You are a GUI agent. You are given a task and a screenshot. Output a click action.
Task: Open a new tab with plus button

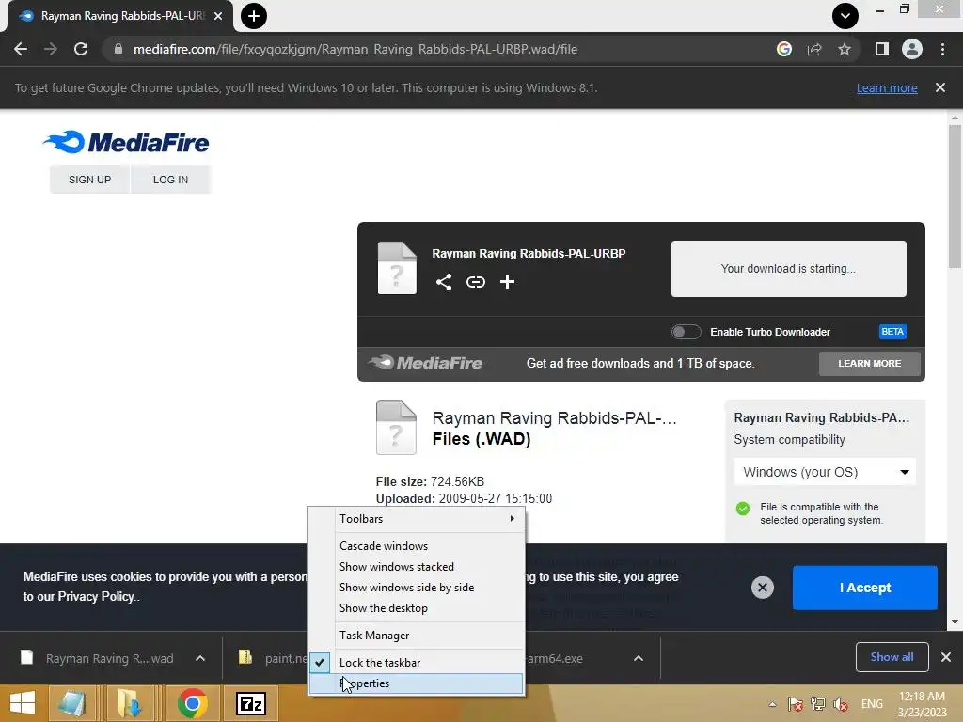coord(254,16)
